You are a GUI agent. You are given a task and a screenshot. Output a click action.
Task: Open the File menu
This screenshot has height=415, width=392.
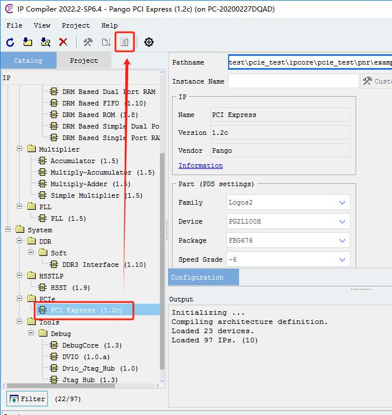pyautogui.click(x=14, y=25)
